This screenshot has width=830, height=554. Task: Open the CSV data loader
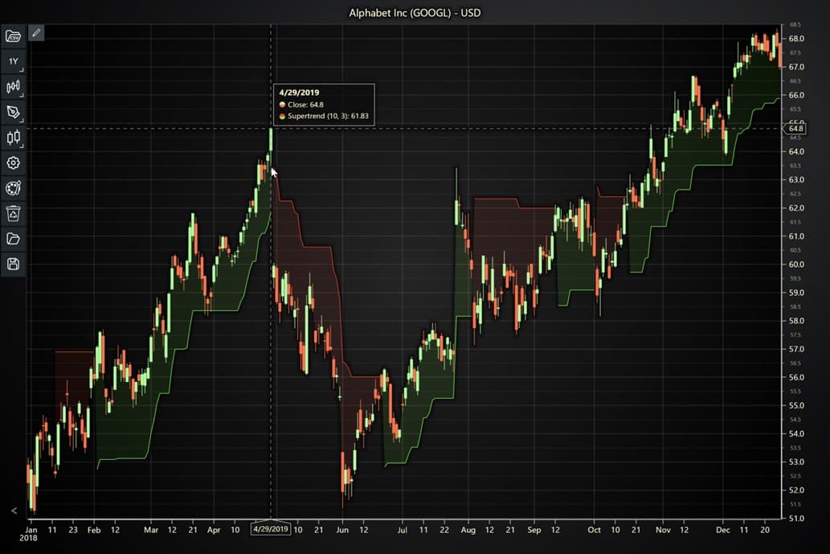(x=12, y=35)
